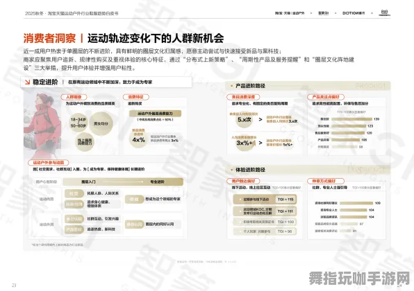Click the faded bar with value 97

point(349,224)
